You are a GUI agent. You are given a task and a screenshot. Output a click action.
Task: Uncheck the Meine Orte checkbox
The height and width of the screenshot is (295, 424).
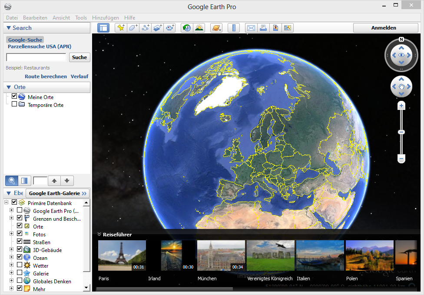point(14,96)
